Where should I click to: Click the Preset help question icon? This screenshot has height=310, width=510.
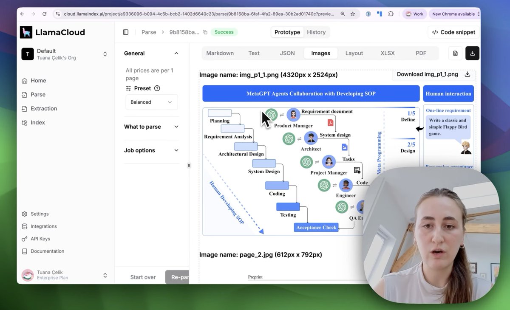pos(157,88)
